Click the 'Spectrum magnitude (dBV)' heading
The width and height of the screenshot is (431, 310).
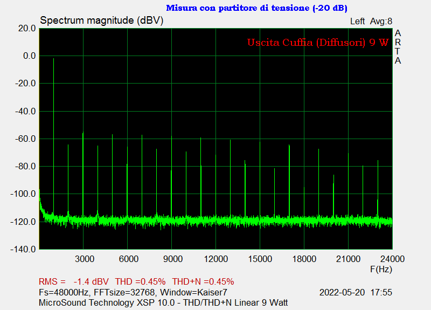point(102,20)
